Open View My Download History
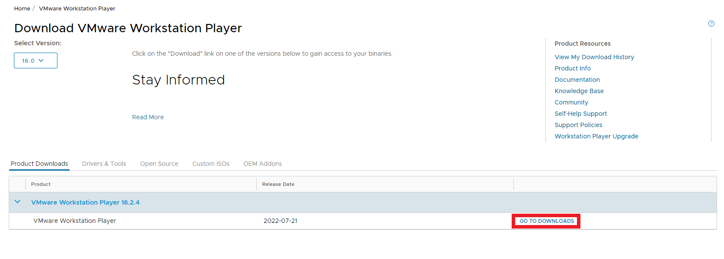Screen dimensions: 724x259 (594, 57)
